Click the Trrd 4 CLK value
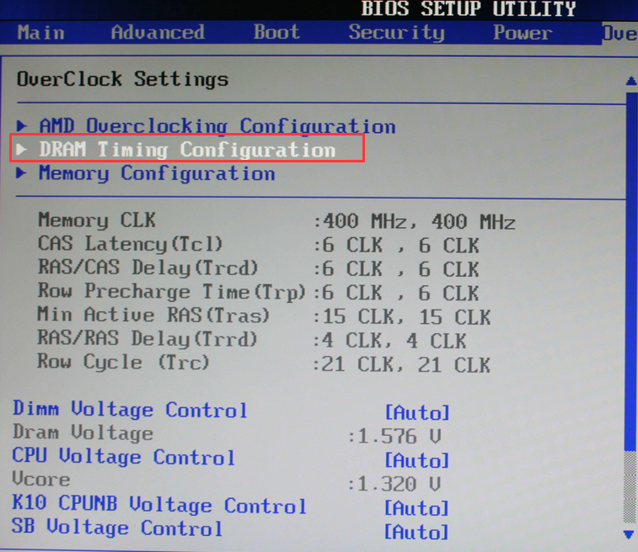This screenshot has width=638, height=552. click(x=394, y=341)
